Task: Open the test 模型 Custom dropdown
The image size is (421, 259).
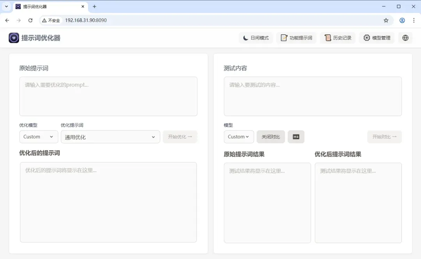Action: click(x=239, y=137)
